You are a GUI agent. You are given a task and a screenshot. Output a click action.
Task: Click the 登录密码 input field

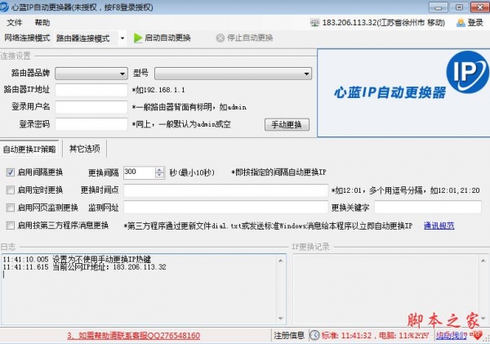coord(91,124)
